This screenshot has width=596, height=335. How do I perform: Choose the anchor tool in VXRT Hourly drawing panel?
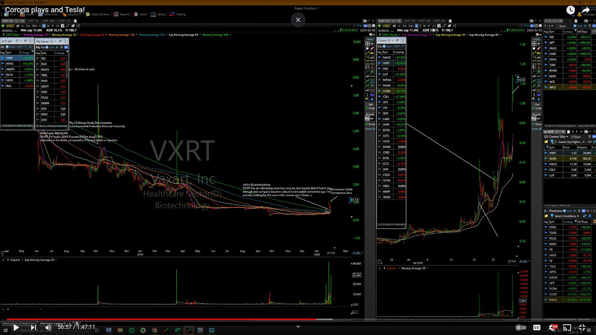coord(539,67)
